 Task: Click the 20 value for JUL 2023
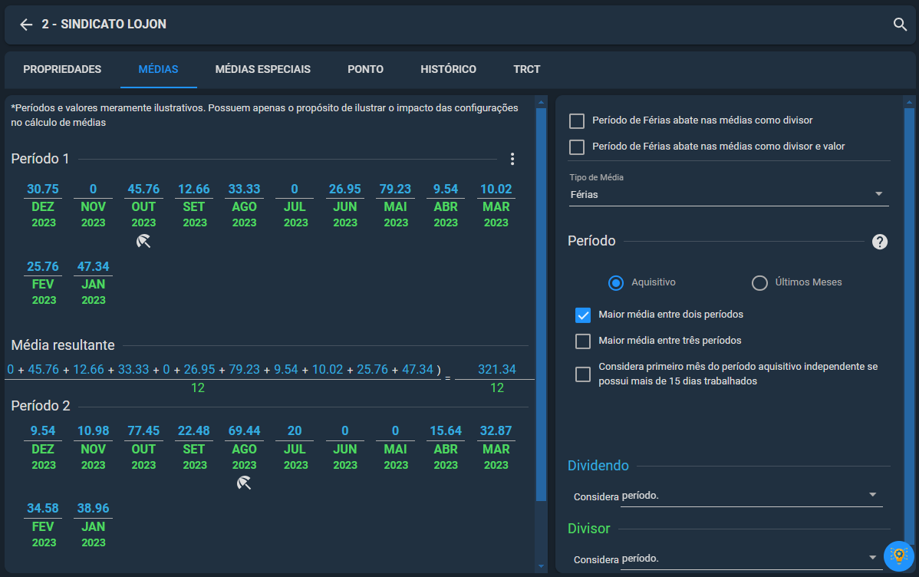pos(295,430)
